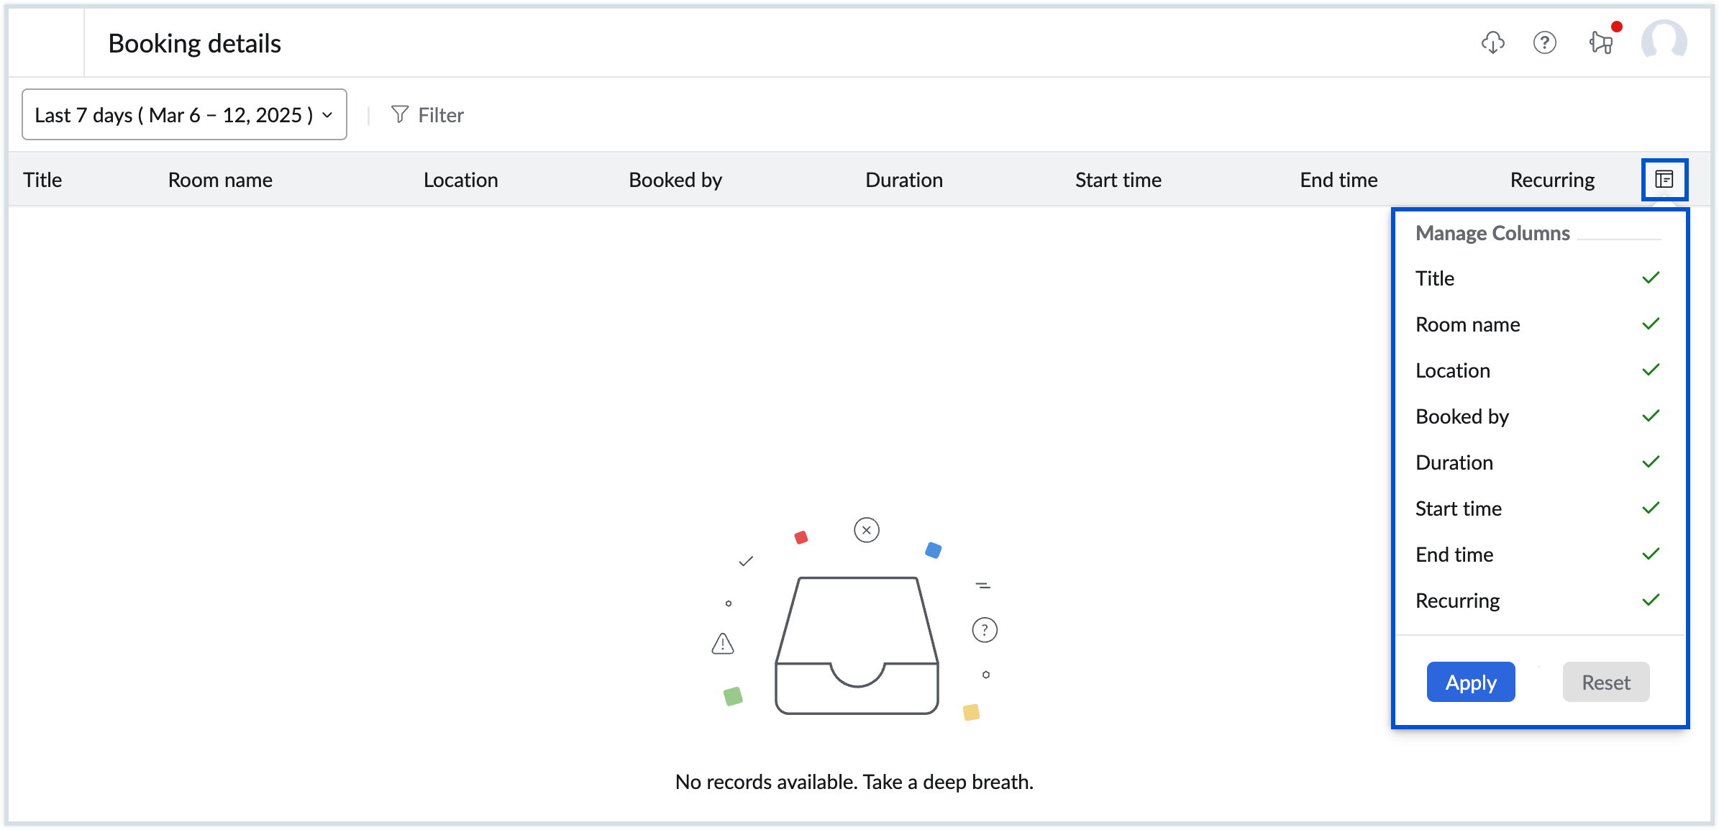
Task: Uncheck End time in Manage Columns
Action: [x=1651, y=555]
